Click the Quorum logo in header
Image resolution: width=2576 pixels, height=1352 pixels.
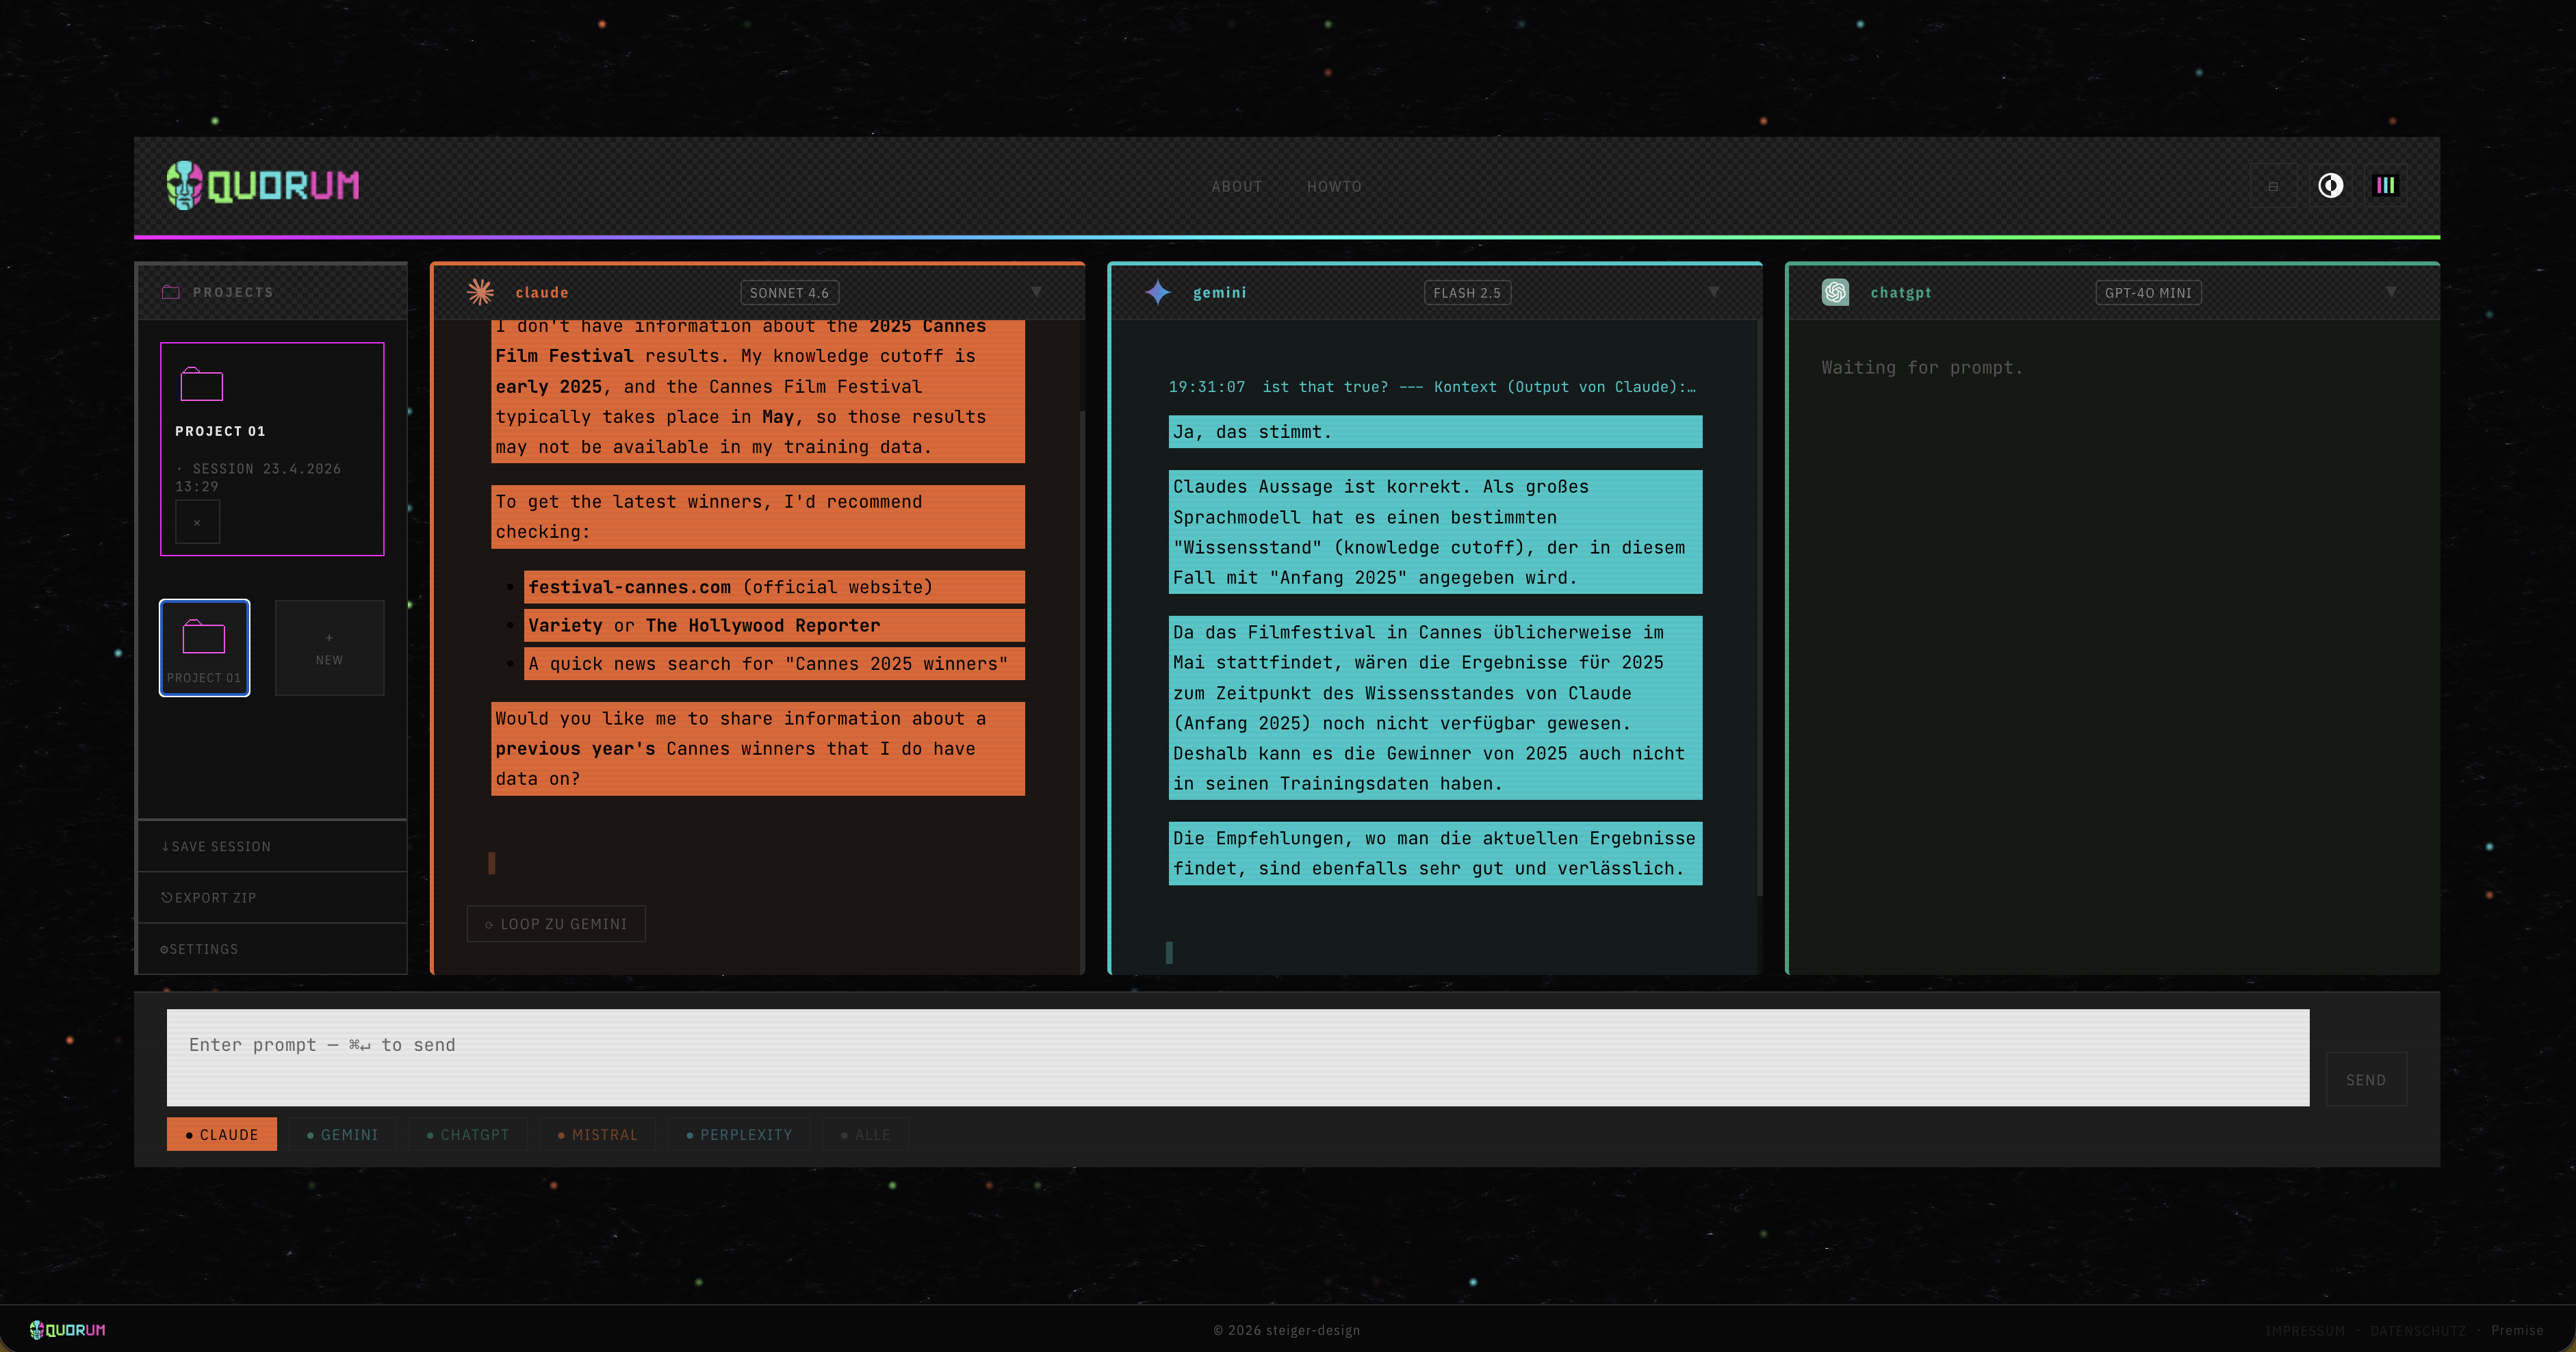pyautogui.click(x=262, y=185)
